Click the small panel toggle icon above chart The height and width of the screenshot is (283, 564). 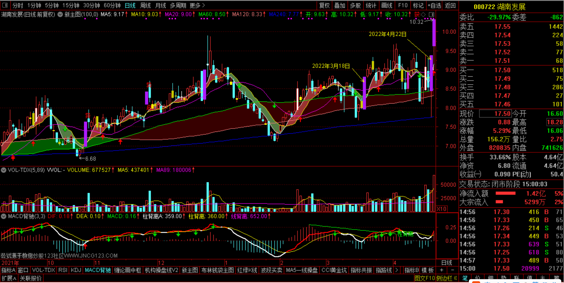click(431, 14)
